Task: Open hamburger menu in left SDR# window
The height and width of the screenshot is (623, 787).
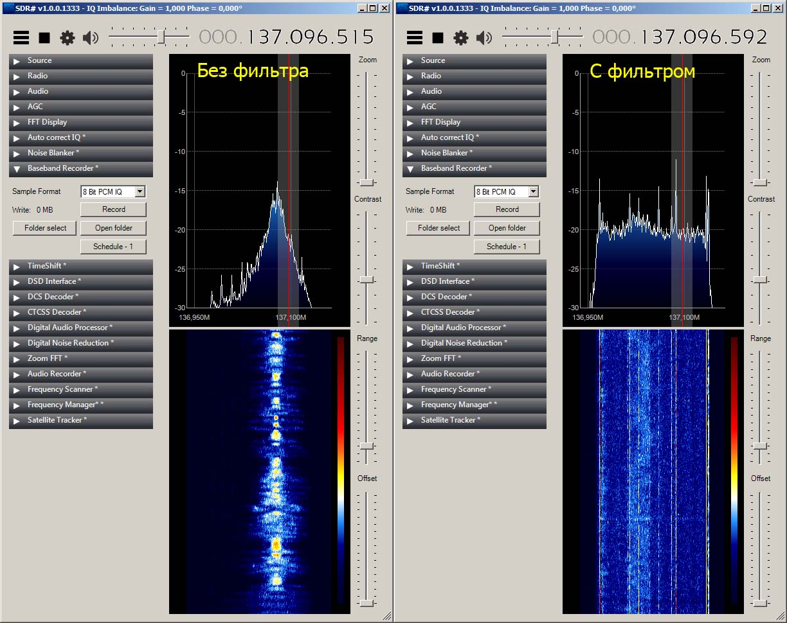Action: coord(21,38)
